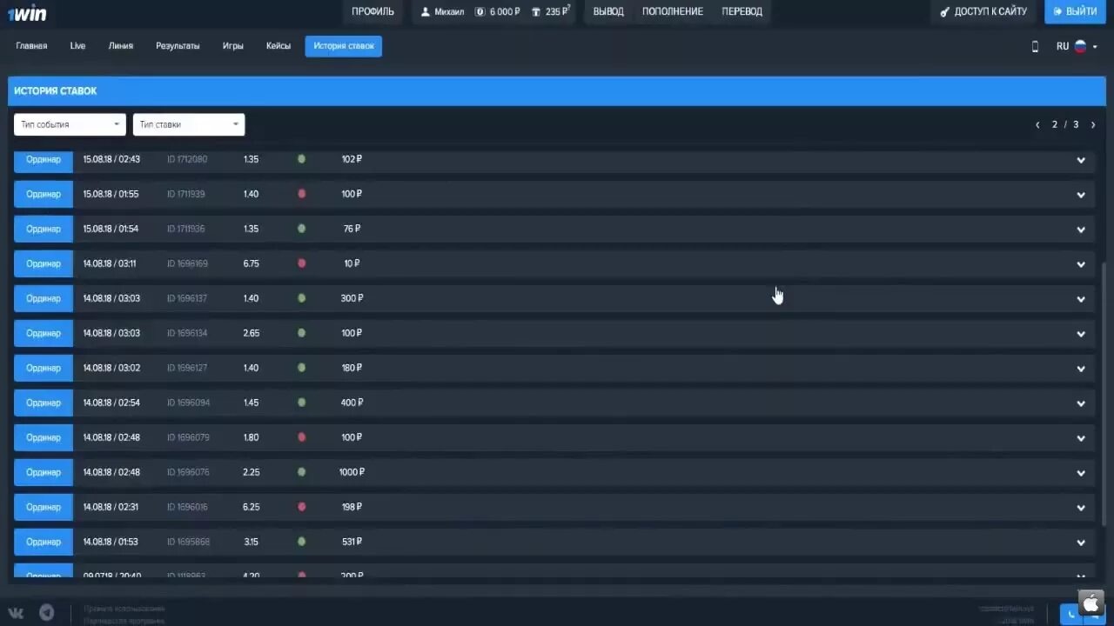Expand bet ID 1696079 row
The width and height of the screenshot is (1114, 626).
[x=1081, y=438]
